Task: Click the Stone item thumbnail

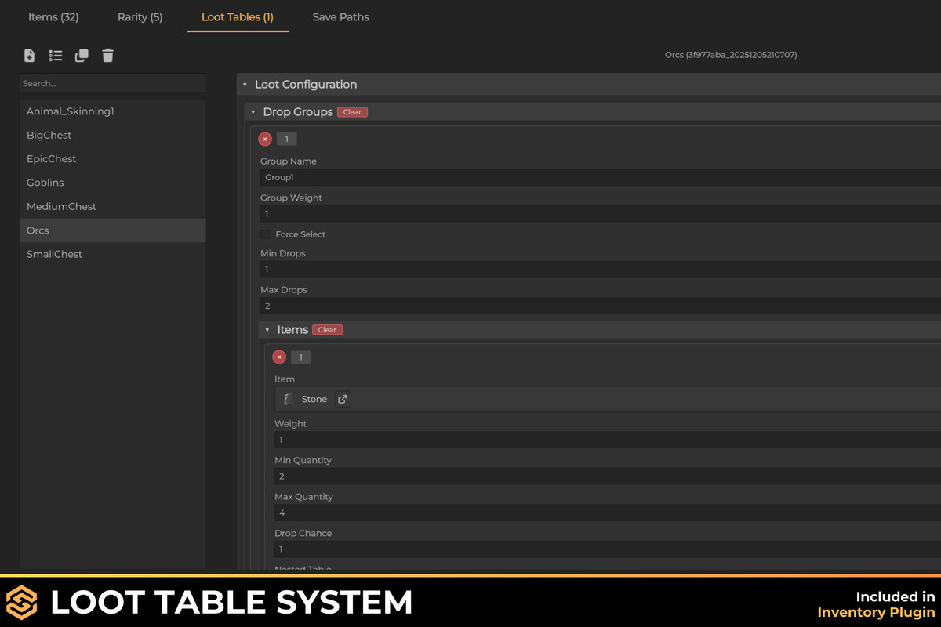Action: [x=288, y=399]
